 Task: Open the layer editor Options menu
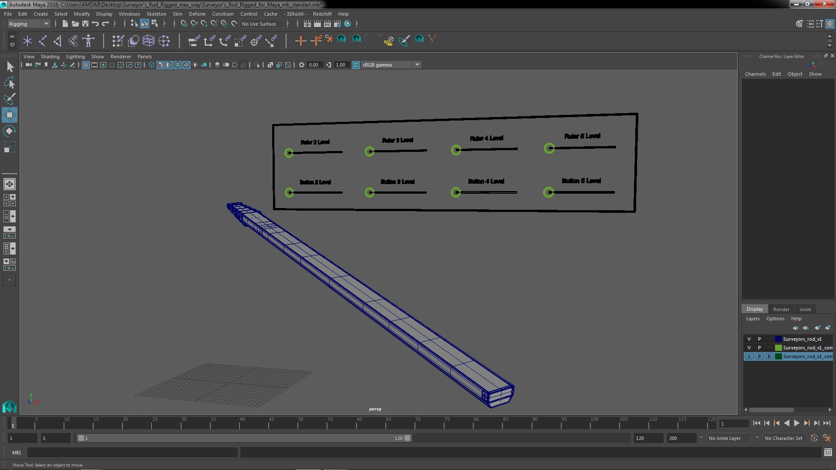click(775, 319)
